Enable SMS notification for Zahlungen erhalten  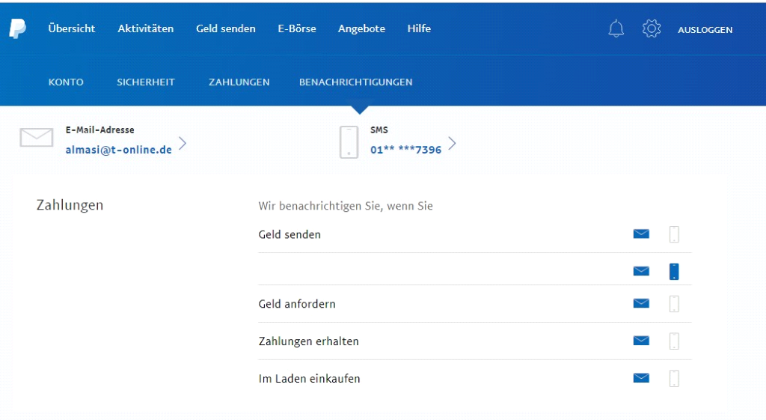point(674,341)
